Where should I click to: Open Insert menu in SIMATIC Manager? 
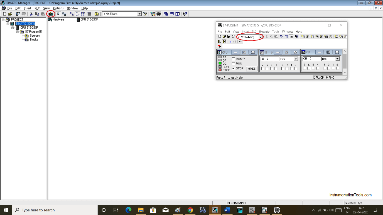click(28, 8)
